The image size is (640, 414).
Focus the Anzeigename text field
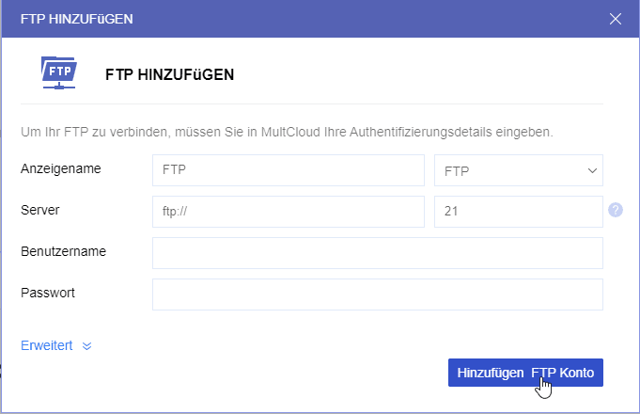click(x=288, y=170)
